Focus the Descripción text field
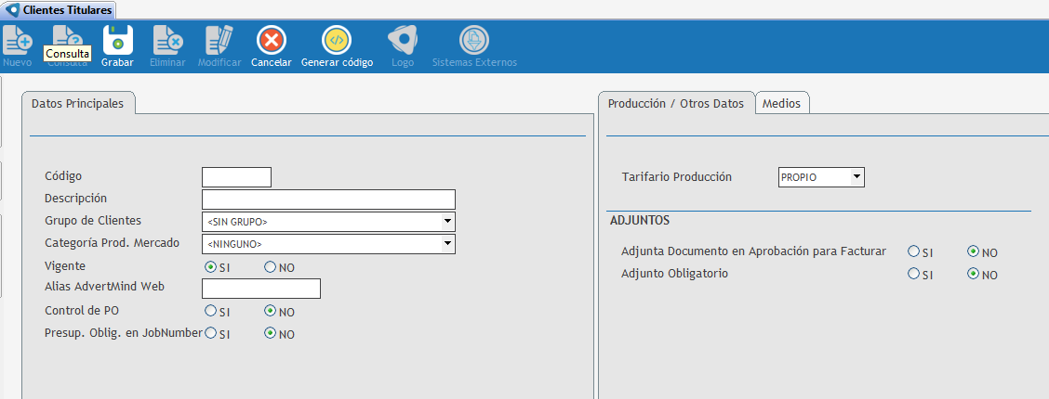Viewport: 1049px width, 399px height. (328, 199)
